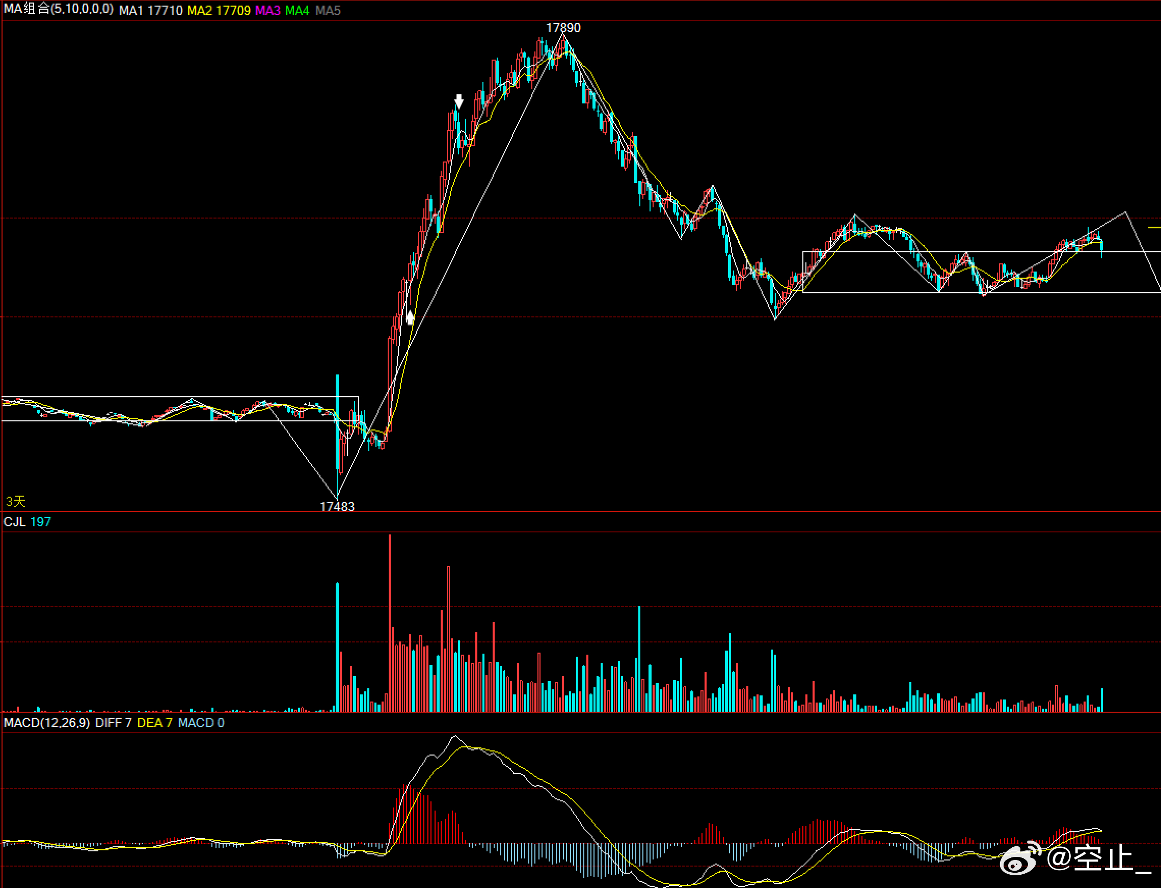Click the 17483 low price label

point(337,506)
